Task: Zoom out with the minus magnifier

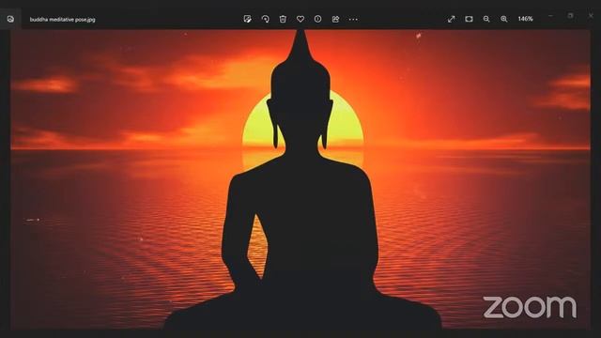Action: (x=486, y=19)
